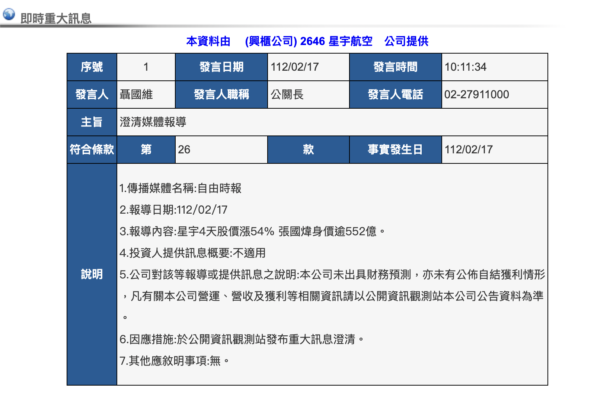Click the 主旨 header cell
The height and width of the screenshot is (399, 591).
pos(92,122)
